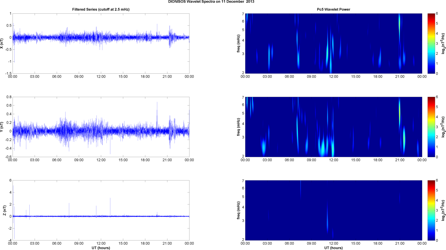This screenshot has height=250, width=446.
Task: Click the '0' tick at the Z colorbar base
Action: coord(437,240)
